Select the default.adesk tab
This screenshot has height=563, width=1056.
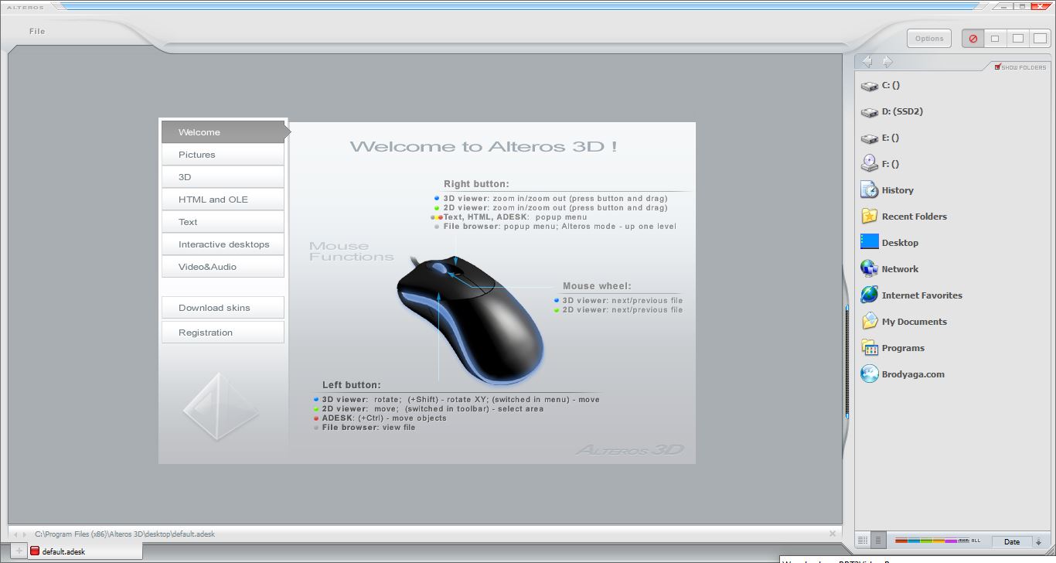84,551
